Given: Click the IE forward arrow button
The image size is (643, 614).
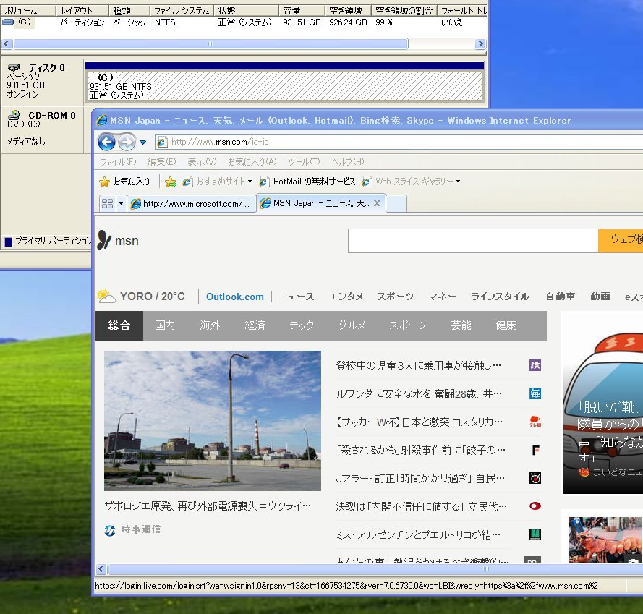Looking at the screenshot, I should (x=127, y=142).
